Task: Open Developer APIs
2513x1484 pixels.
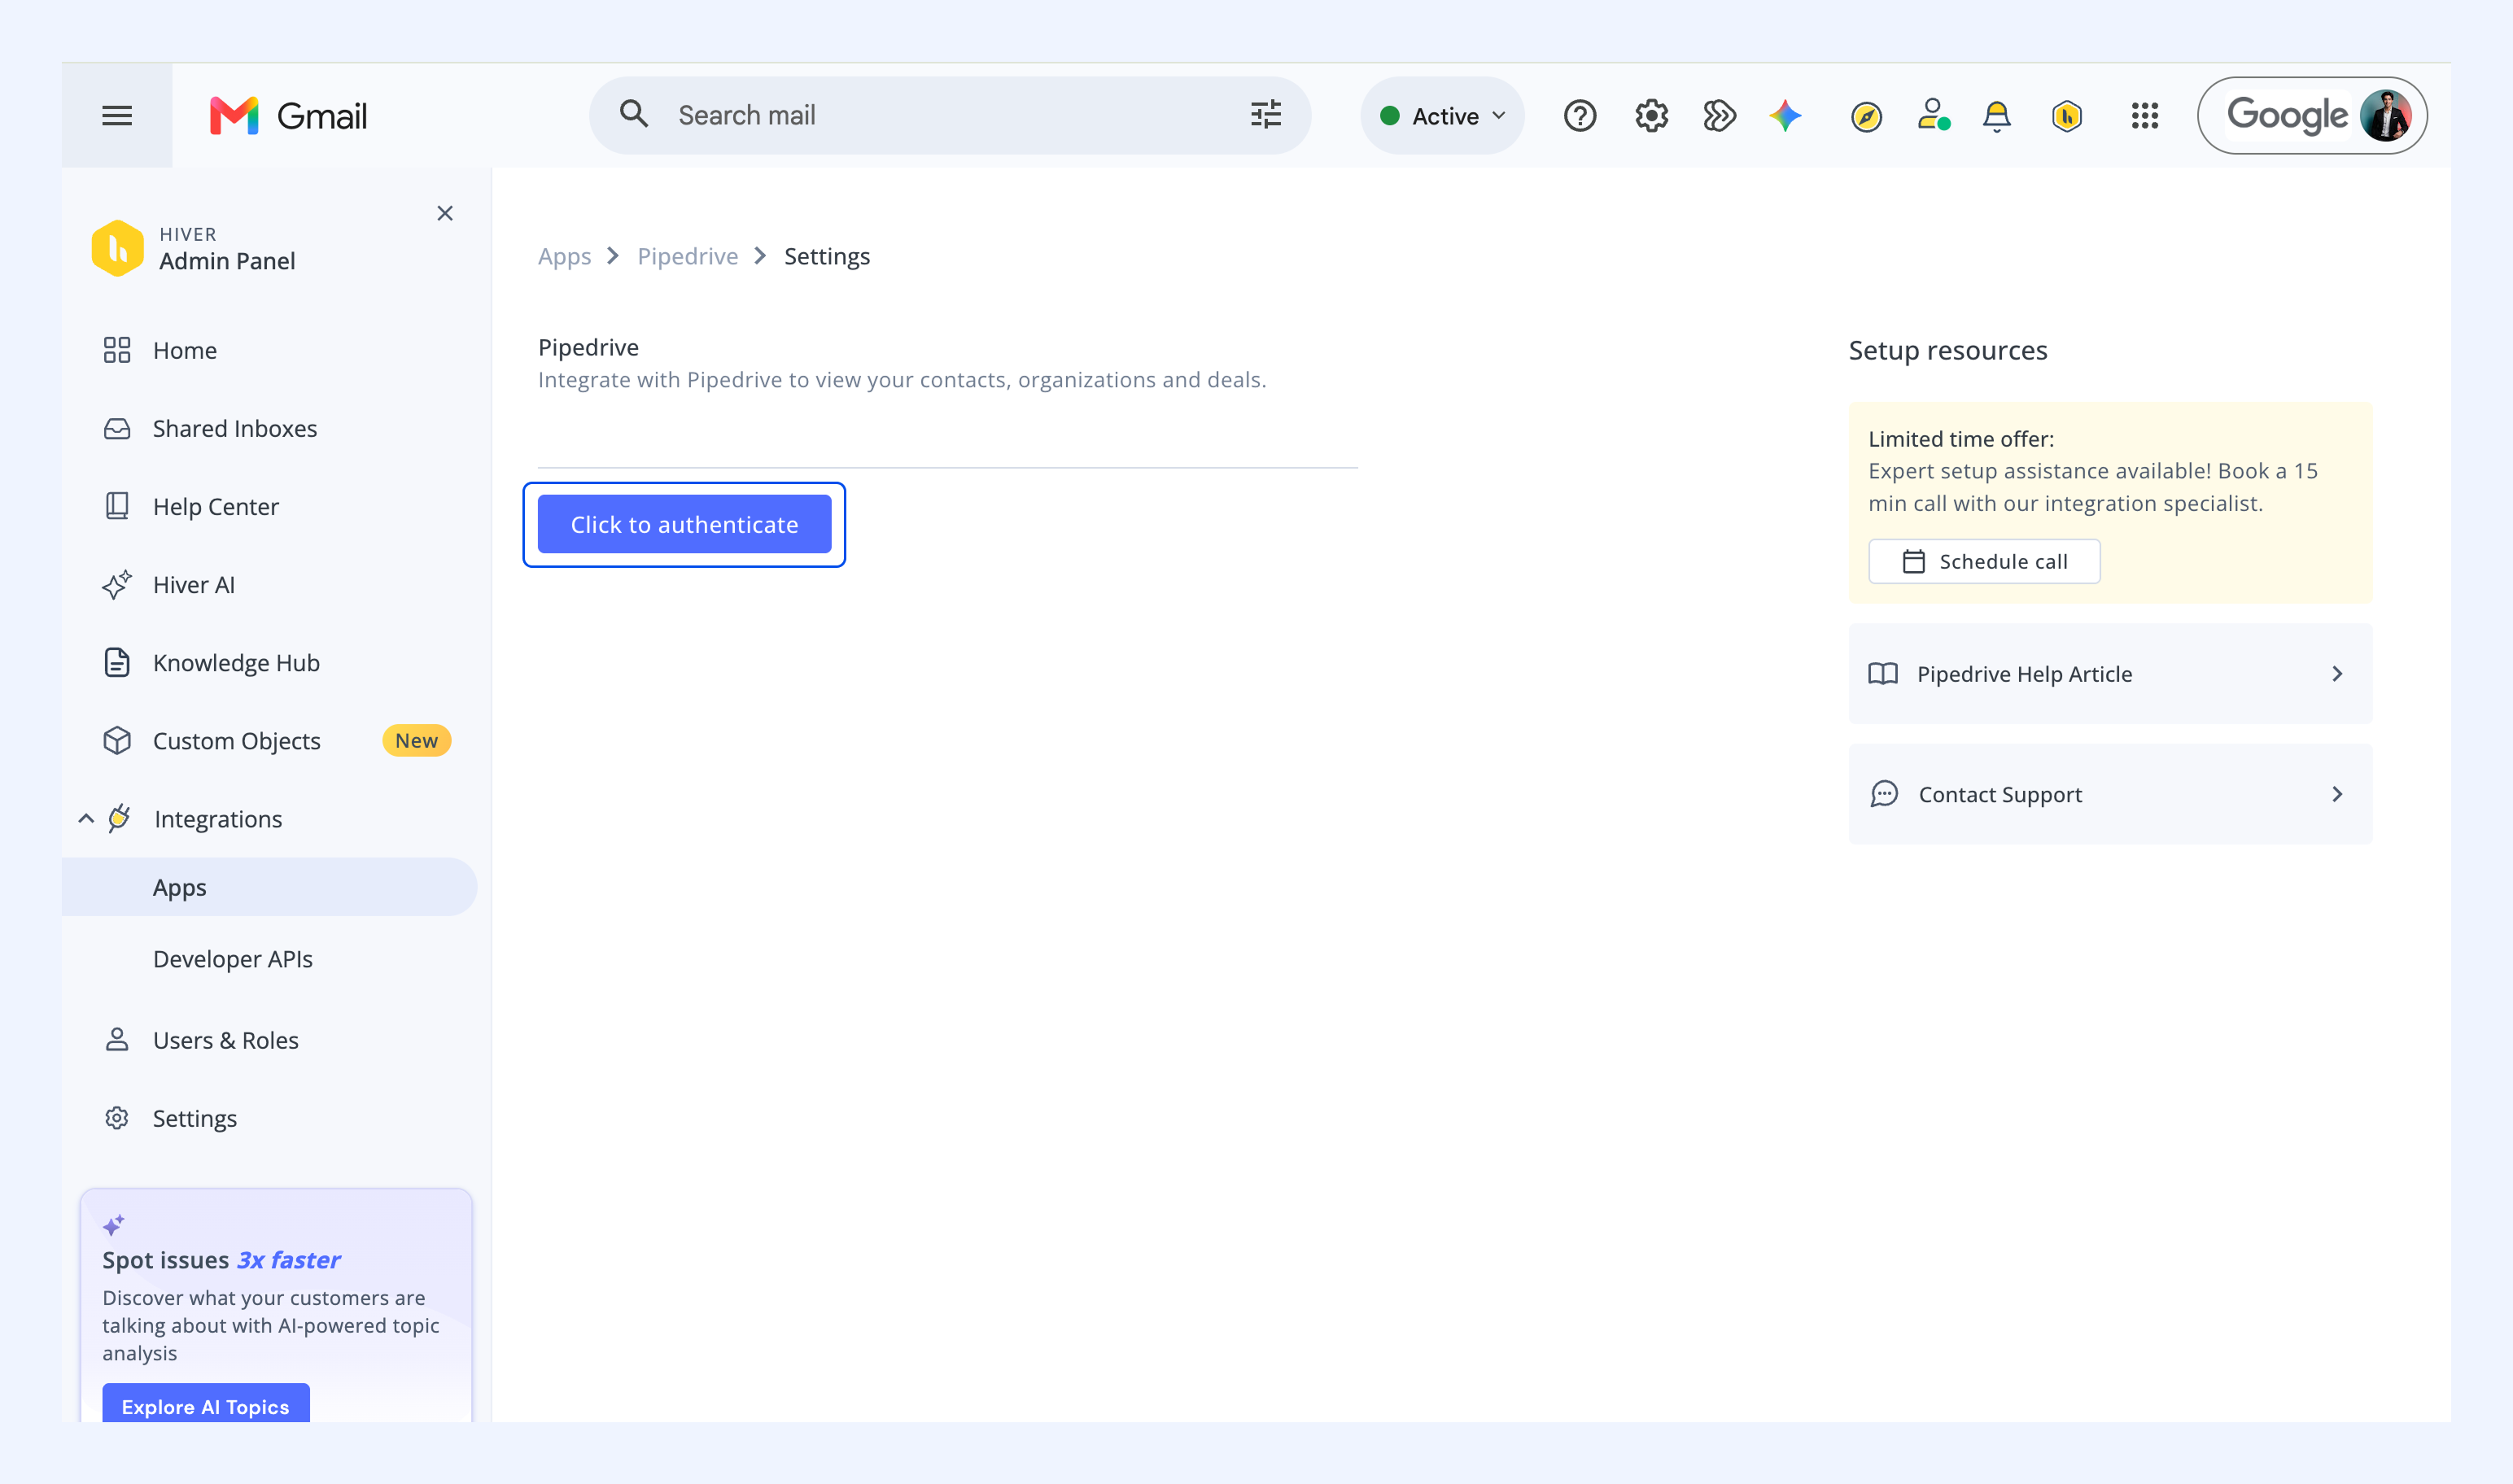Action: [232, 959]
